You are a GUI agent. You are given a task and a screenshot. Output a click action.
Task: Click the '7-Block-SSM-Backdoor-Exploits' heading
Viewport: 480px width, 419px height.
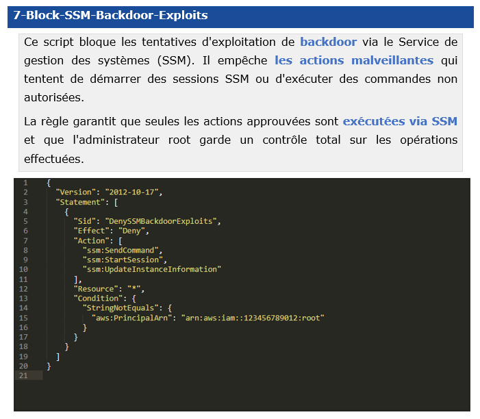click(x=110, y=15)
